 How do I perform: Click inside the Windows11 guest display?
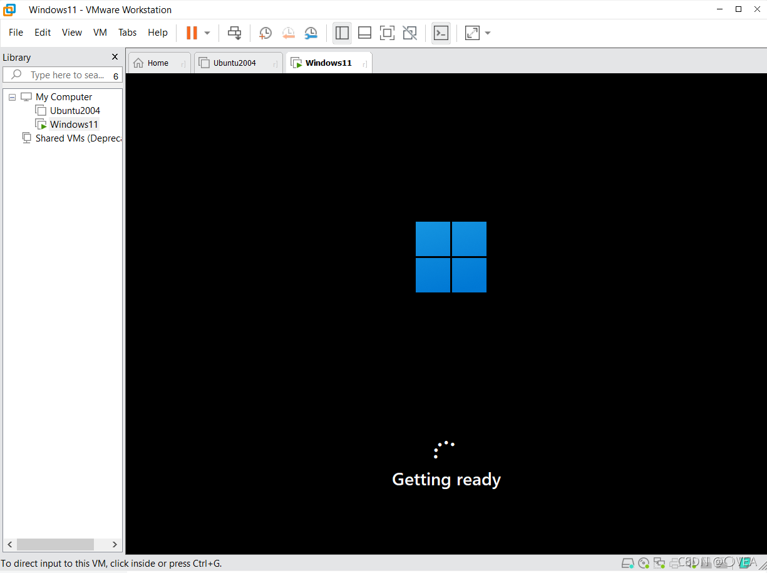tap(446, 313)
